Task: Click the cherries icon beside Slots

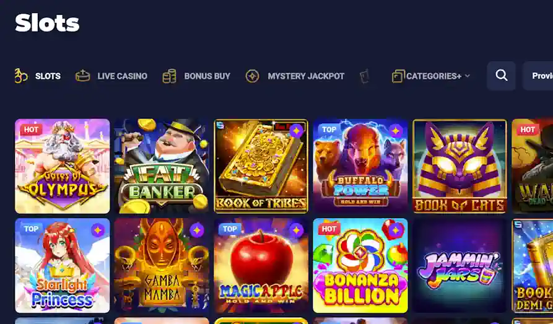Action: (21, 76)
